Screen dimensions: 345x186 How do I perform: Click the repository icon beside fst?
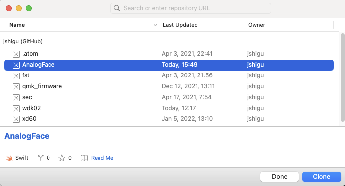pyautogui.click(x=16, y=75)
